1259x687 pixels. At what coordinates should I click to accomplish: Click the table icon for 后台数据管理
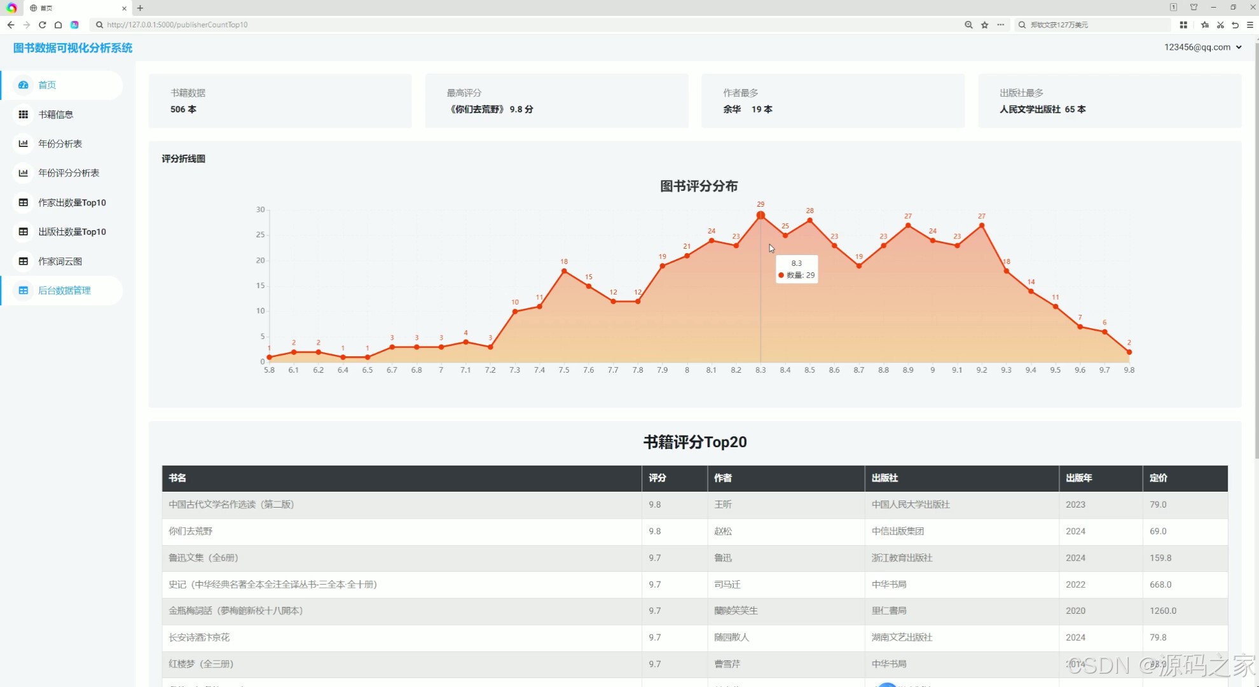click(x=24, y=291)
